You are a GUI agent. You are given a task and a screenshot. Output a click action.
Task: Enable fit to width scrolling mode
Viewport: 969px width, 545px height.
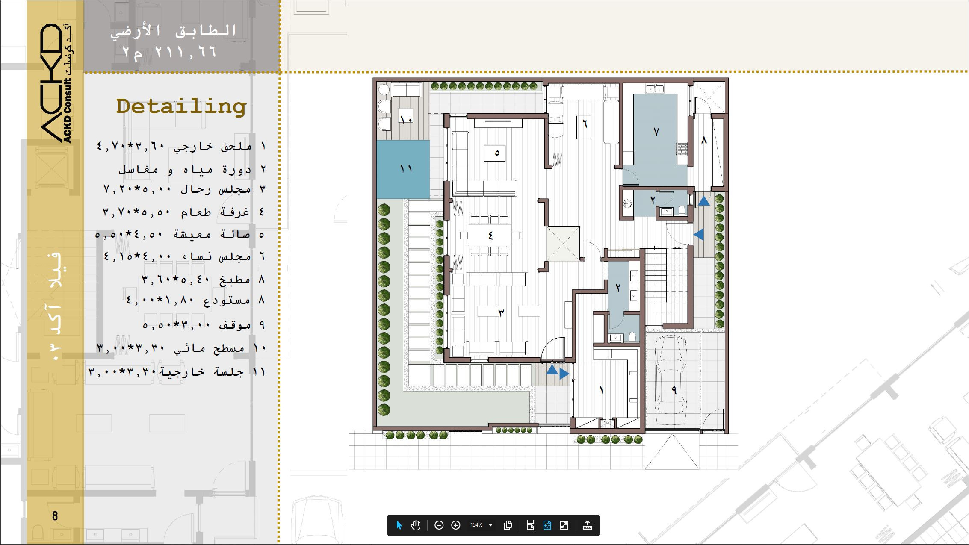530,525
